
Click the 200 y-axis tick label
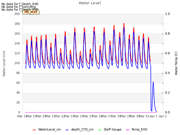[x=17, y=14]
